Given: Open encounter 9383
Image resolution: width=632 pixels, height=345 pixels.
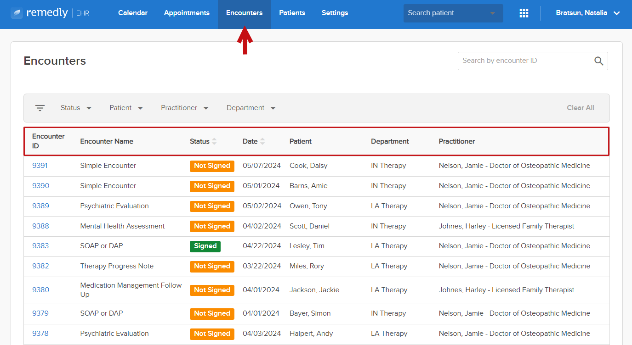Looking at the screenshot, I should pos(40,246).
